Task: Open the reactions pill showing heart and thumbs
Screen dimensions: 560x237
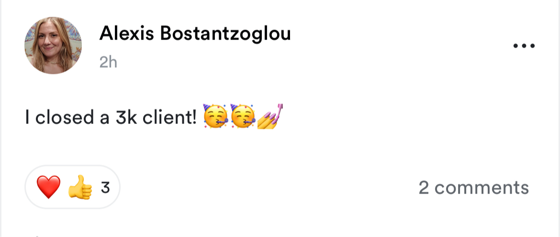Action: [72, 187]
